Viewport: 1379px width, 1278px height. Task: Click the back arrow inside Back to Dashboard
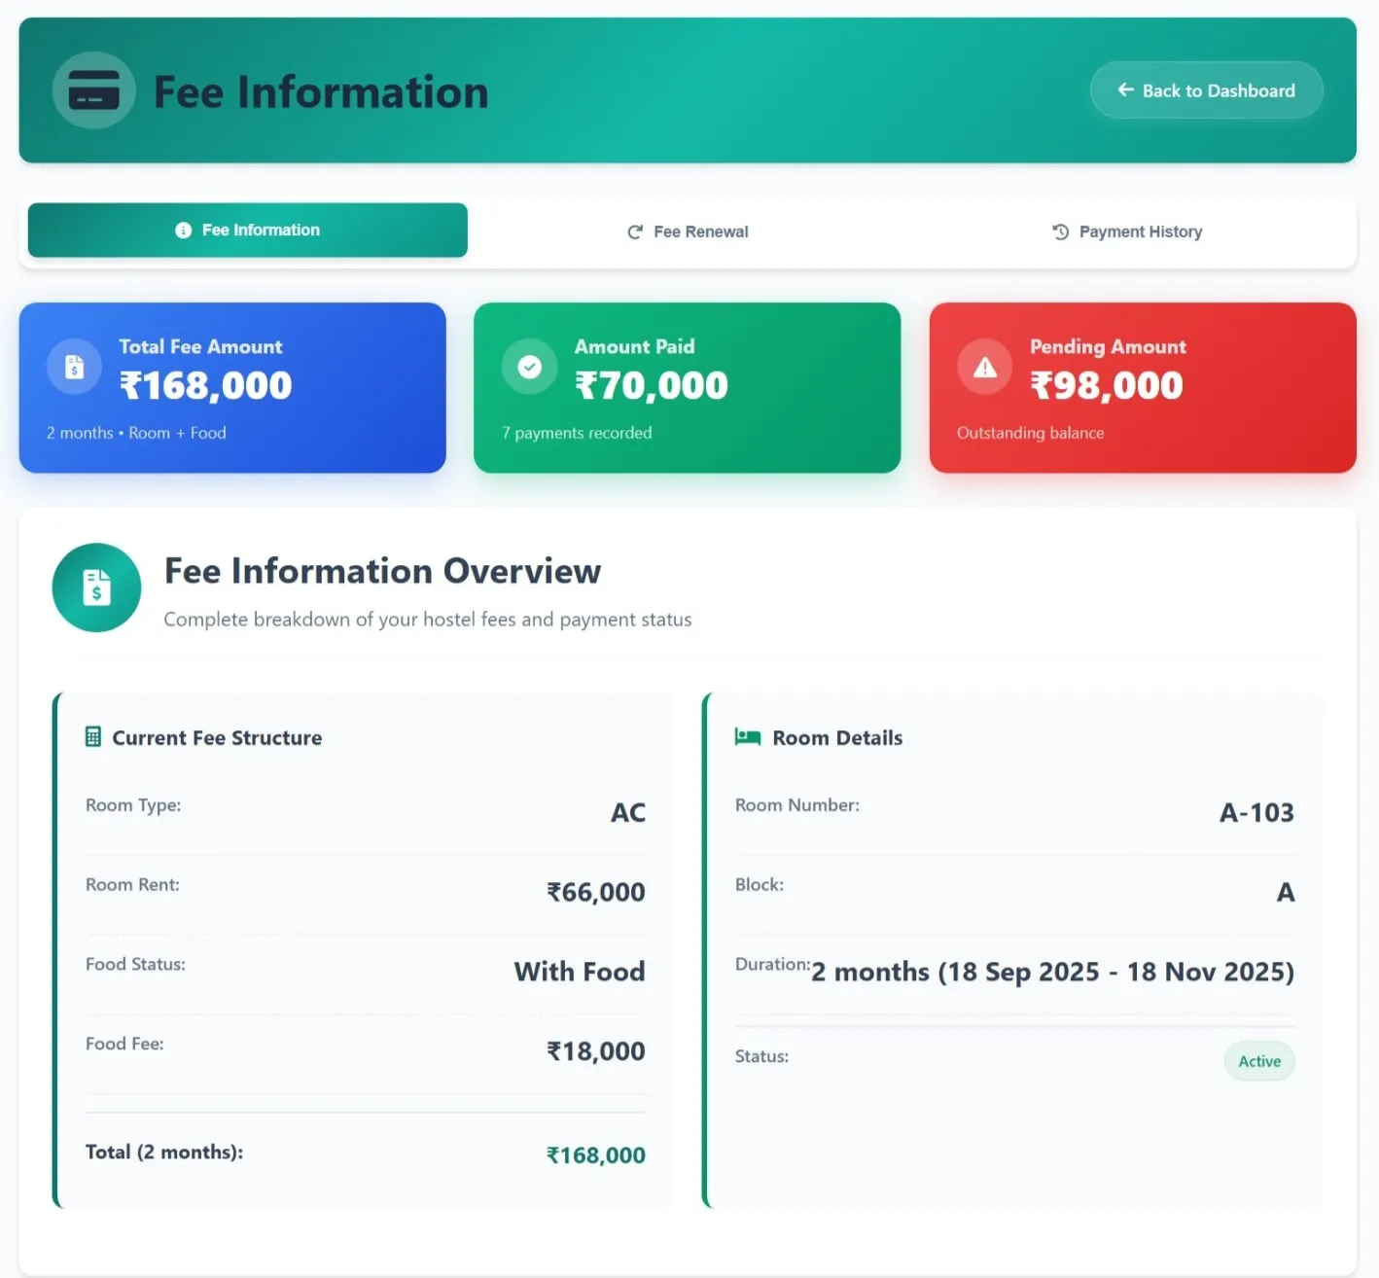(1125, 89)
